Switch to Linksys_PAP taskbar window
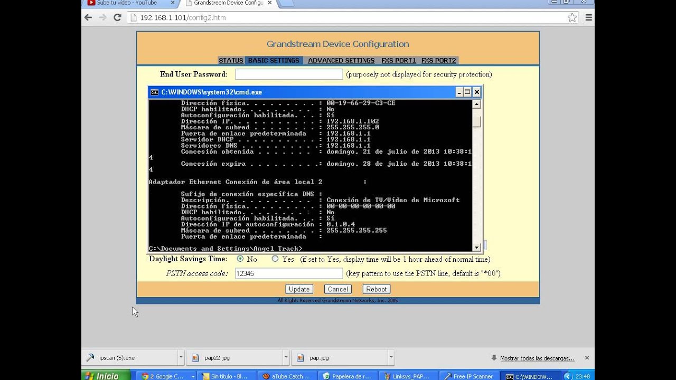The height and width of the screenshot is (380, 676). tap(409, 376)
